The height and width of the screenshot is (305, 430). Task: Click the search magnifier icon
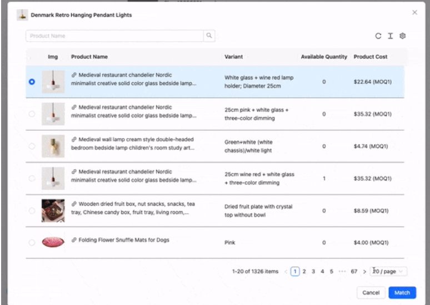pyautogui.click(x=209, y=35)
